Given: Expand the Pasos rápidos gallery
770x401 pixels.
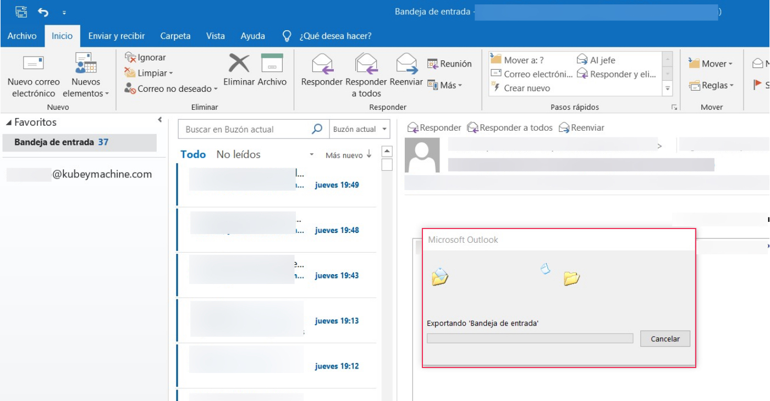Looking at the screenshot, I should tap(668, 88).
